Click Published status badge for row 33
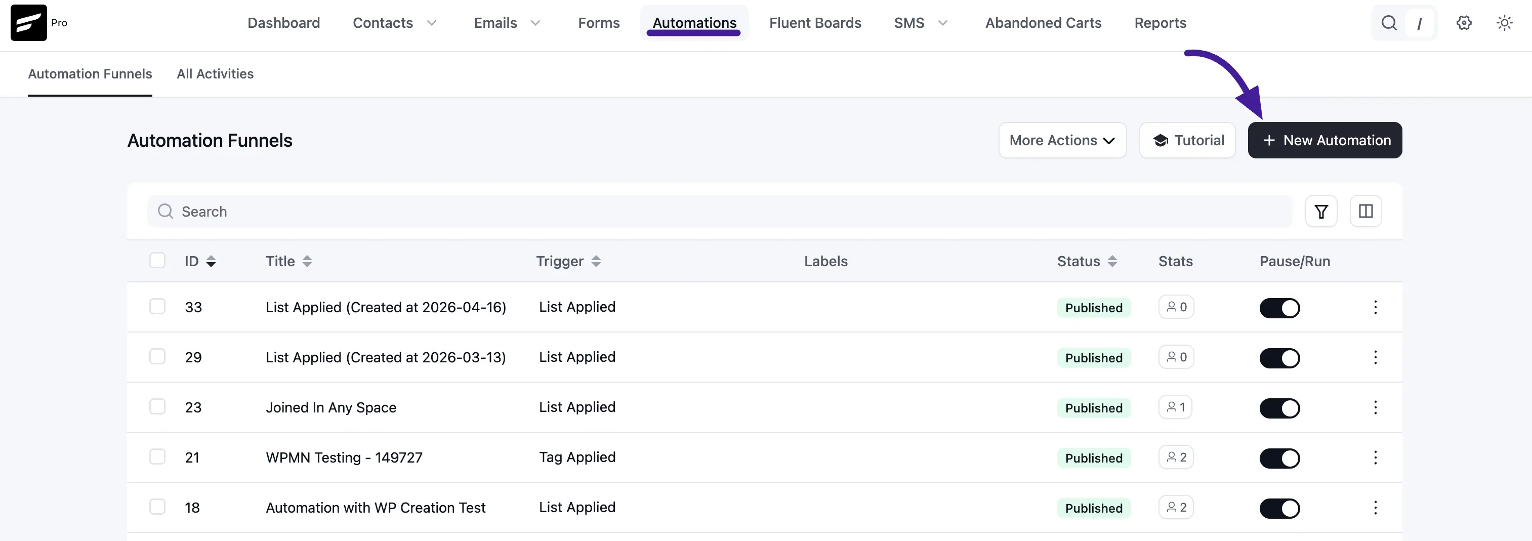Screen dimensions: 1532x541 pyautogui.click(x=1093, y=308)
